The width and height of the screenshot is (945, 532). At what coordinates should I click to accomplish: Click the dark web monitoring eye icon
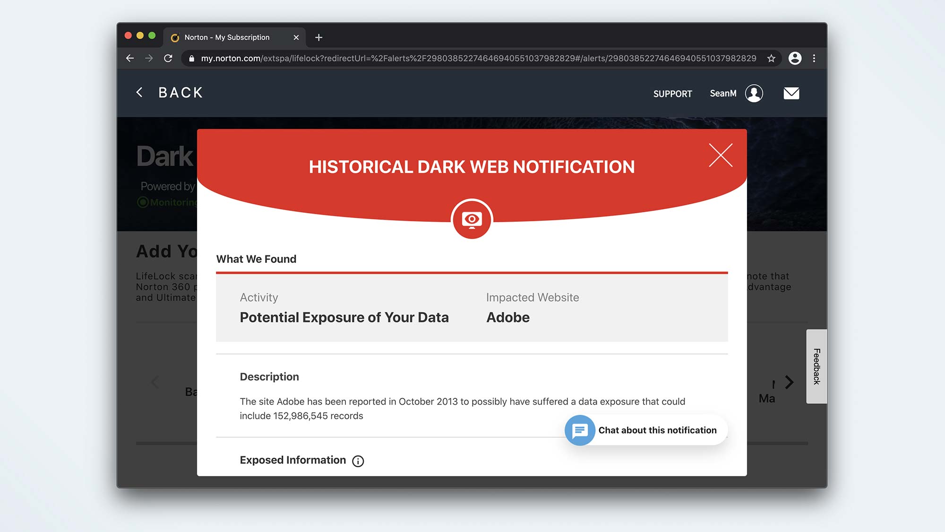pyautogui.click(x=472, y=218)
